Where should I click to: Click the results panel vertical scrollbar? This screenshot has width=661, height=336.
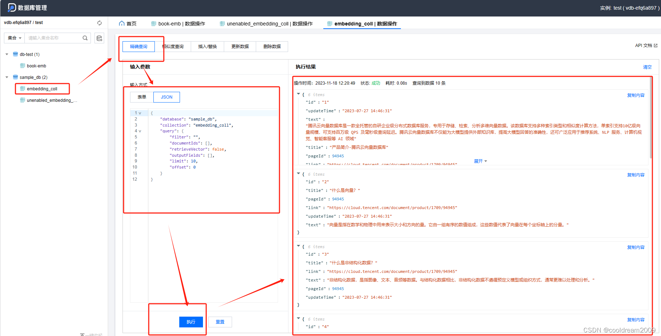(x=651, y=118)
